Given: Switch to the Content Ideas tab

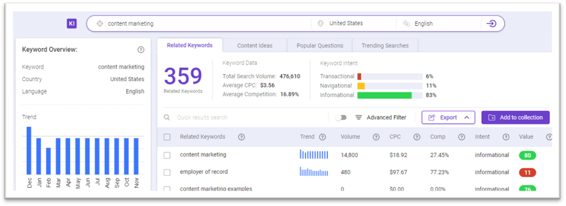Looking at the screenshot, I should (x=255, y=46).
